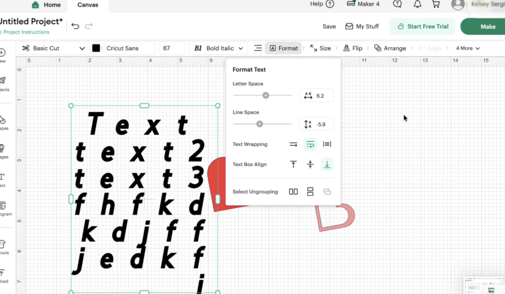Expand the Basic Cut operation dropdown

[53, 48]
